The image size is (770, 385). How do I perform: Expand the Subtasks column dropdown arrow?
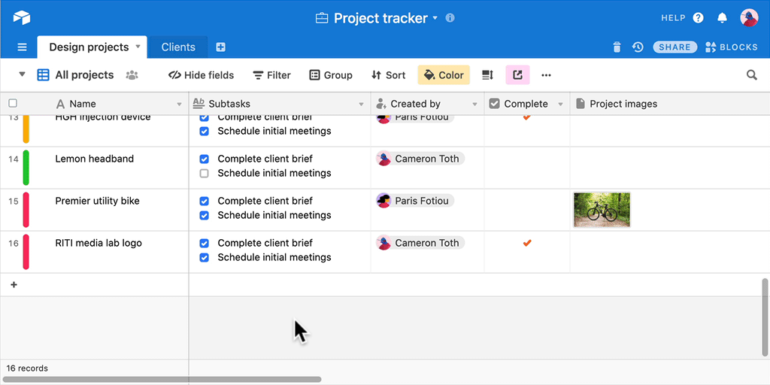(x=362, y=105)
